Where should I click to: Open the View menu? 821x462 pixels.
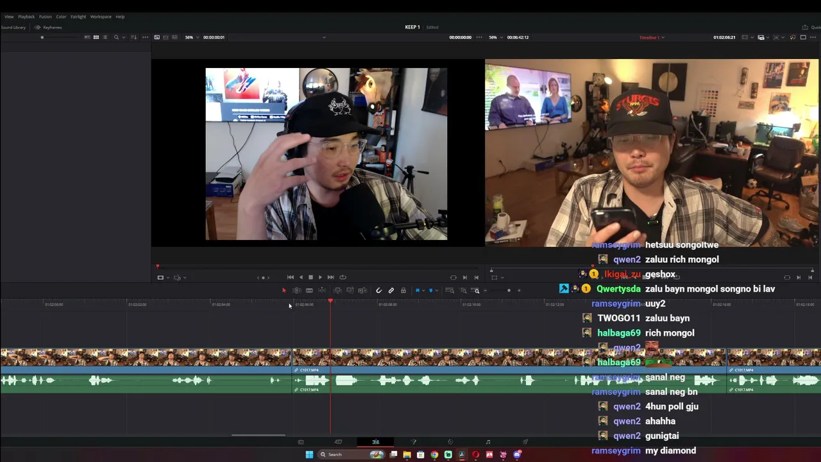(9, 17)
